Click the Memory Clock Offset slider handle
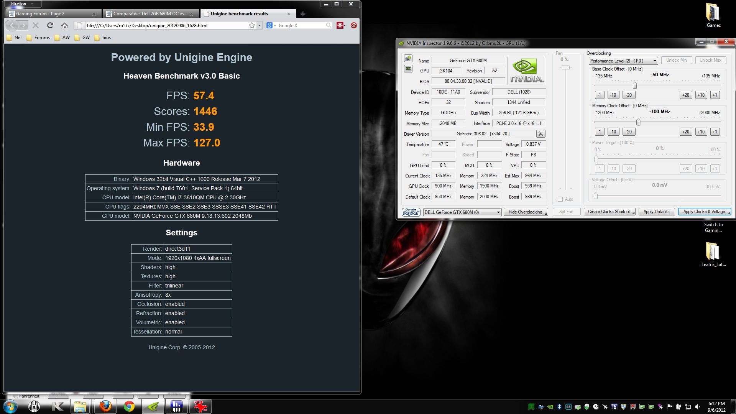Screen dimensions: 736x414 tap(638, 122)
